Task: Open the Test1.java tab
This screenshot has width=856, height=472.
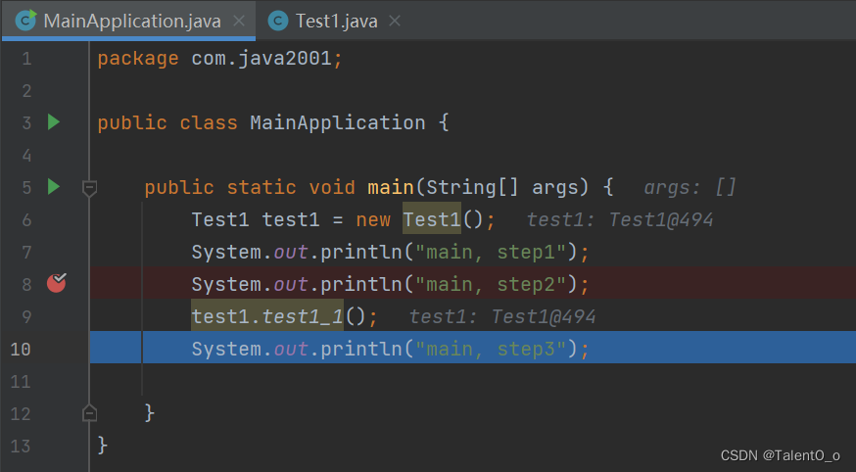Action: click(x=336, y=21)
